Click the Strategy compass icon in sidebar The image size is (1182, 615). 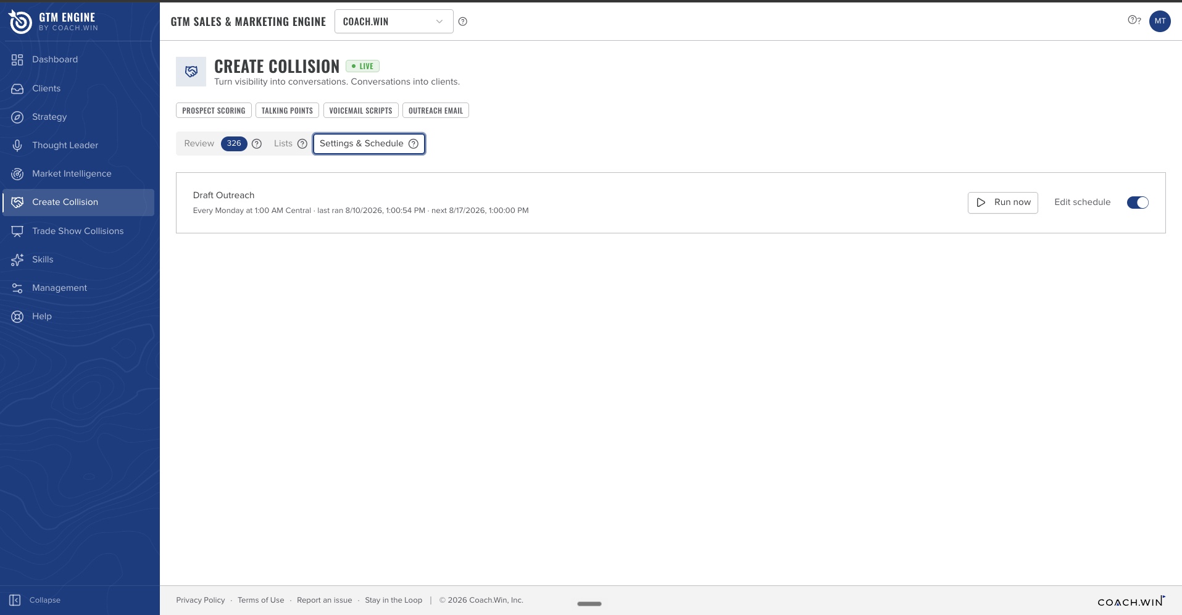(x=17, y=117)
